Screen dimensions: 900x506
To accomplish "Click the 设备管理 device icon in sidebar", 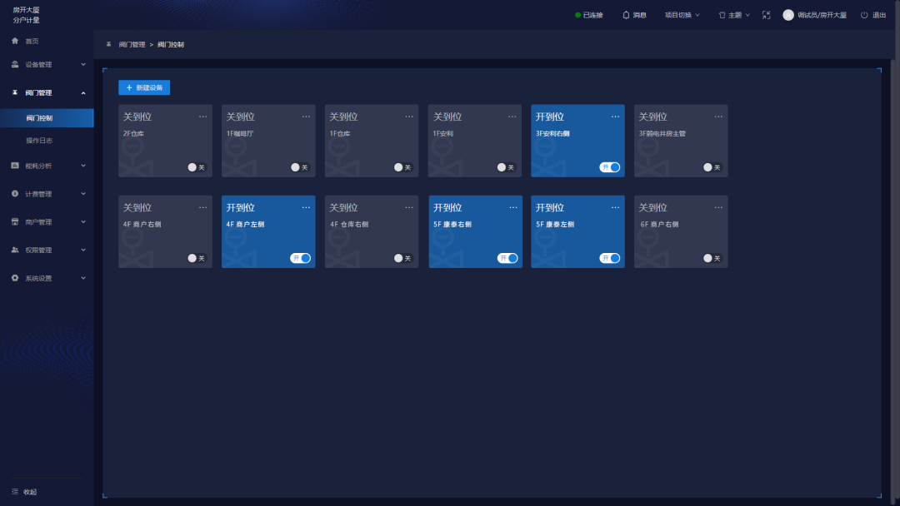I will click(15, 64).
